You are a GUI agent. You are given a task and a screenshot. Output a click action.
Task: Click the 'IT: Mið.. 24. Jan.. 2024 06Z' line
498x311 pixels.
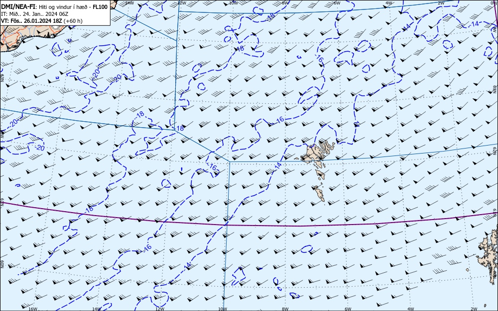(35, 14)
